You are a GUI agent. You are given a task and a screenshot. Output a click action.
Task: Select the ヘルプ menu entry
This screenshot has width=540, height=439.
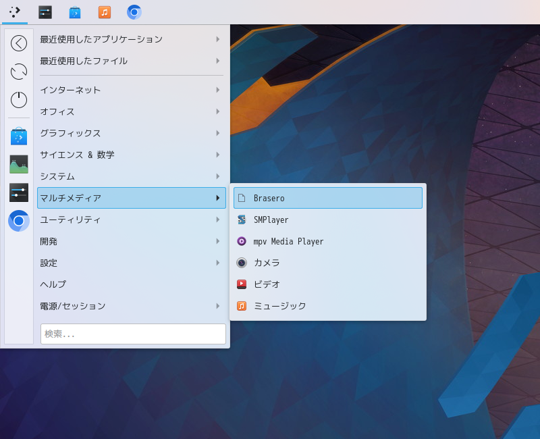click(x=132, y=284)
